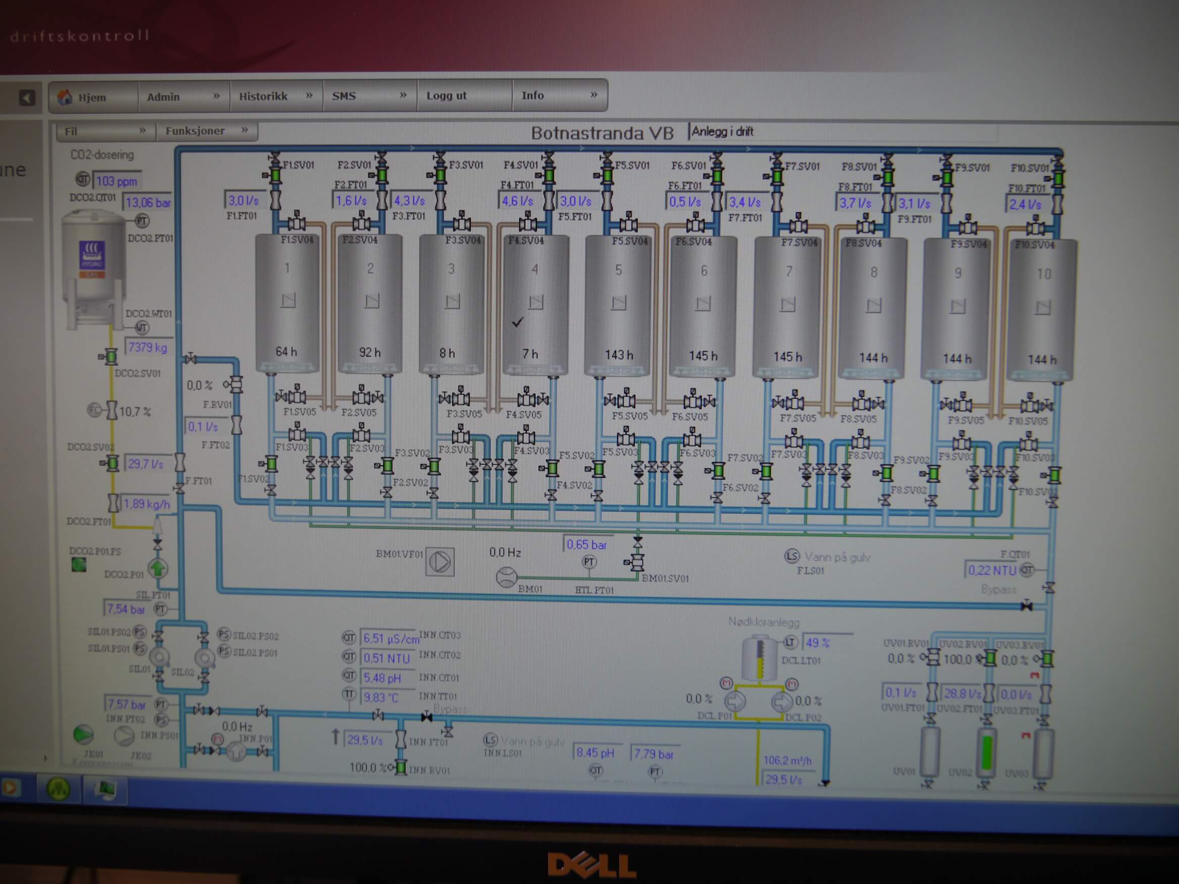Select filter tank 4 with checkmark
Image resolution: width=1179 pixels, height=884 pixels.
(535, 305)
